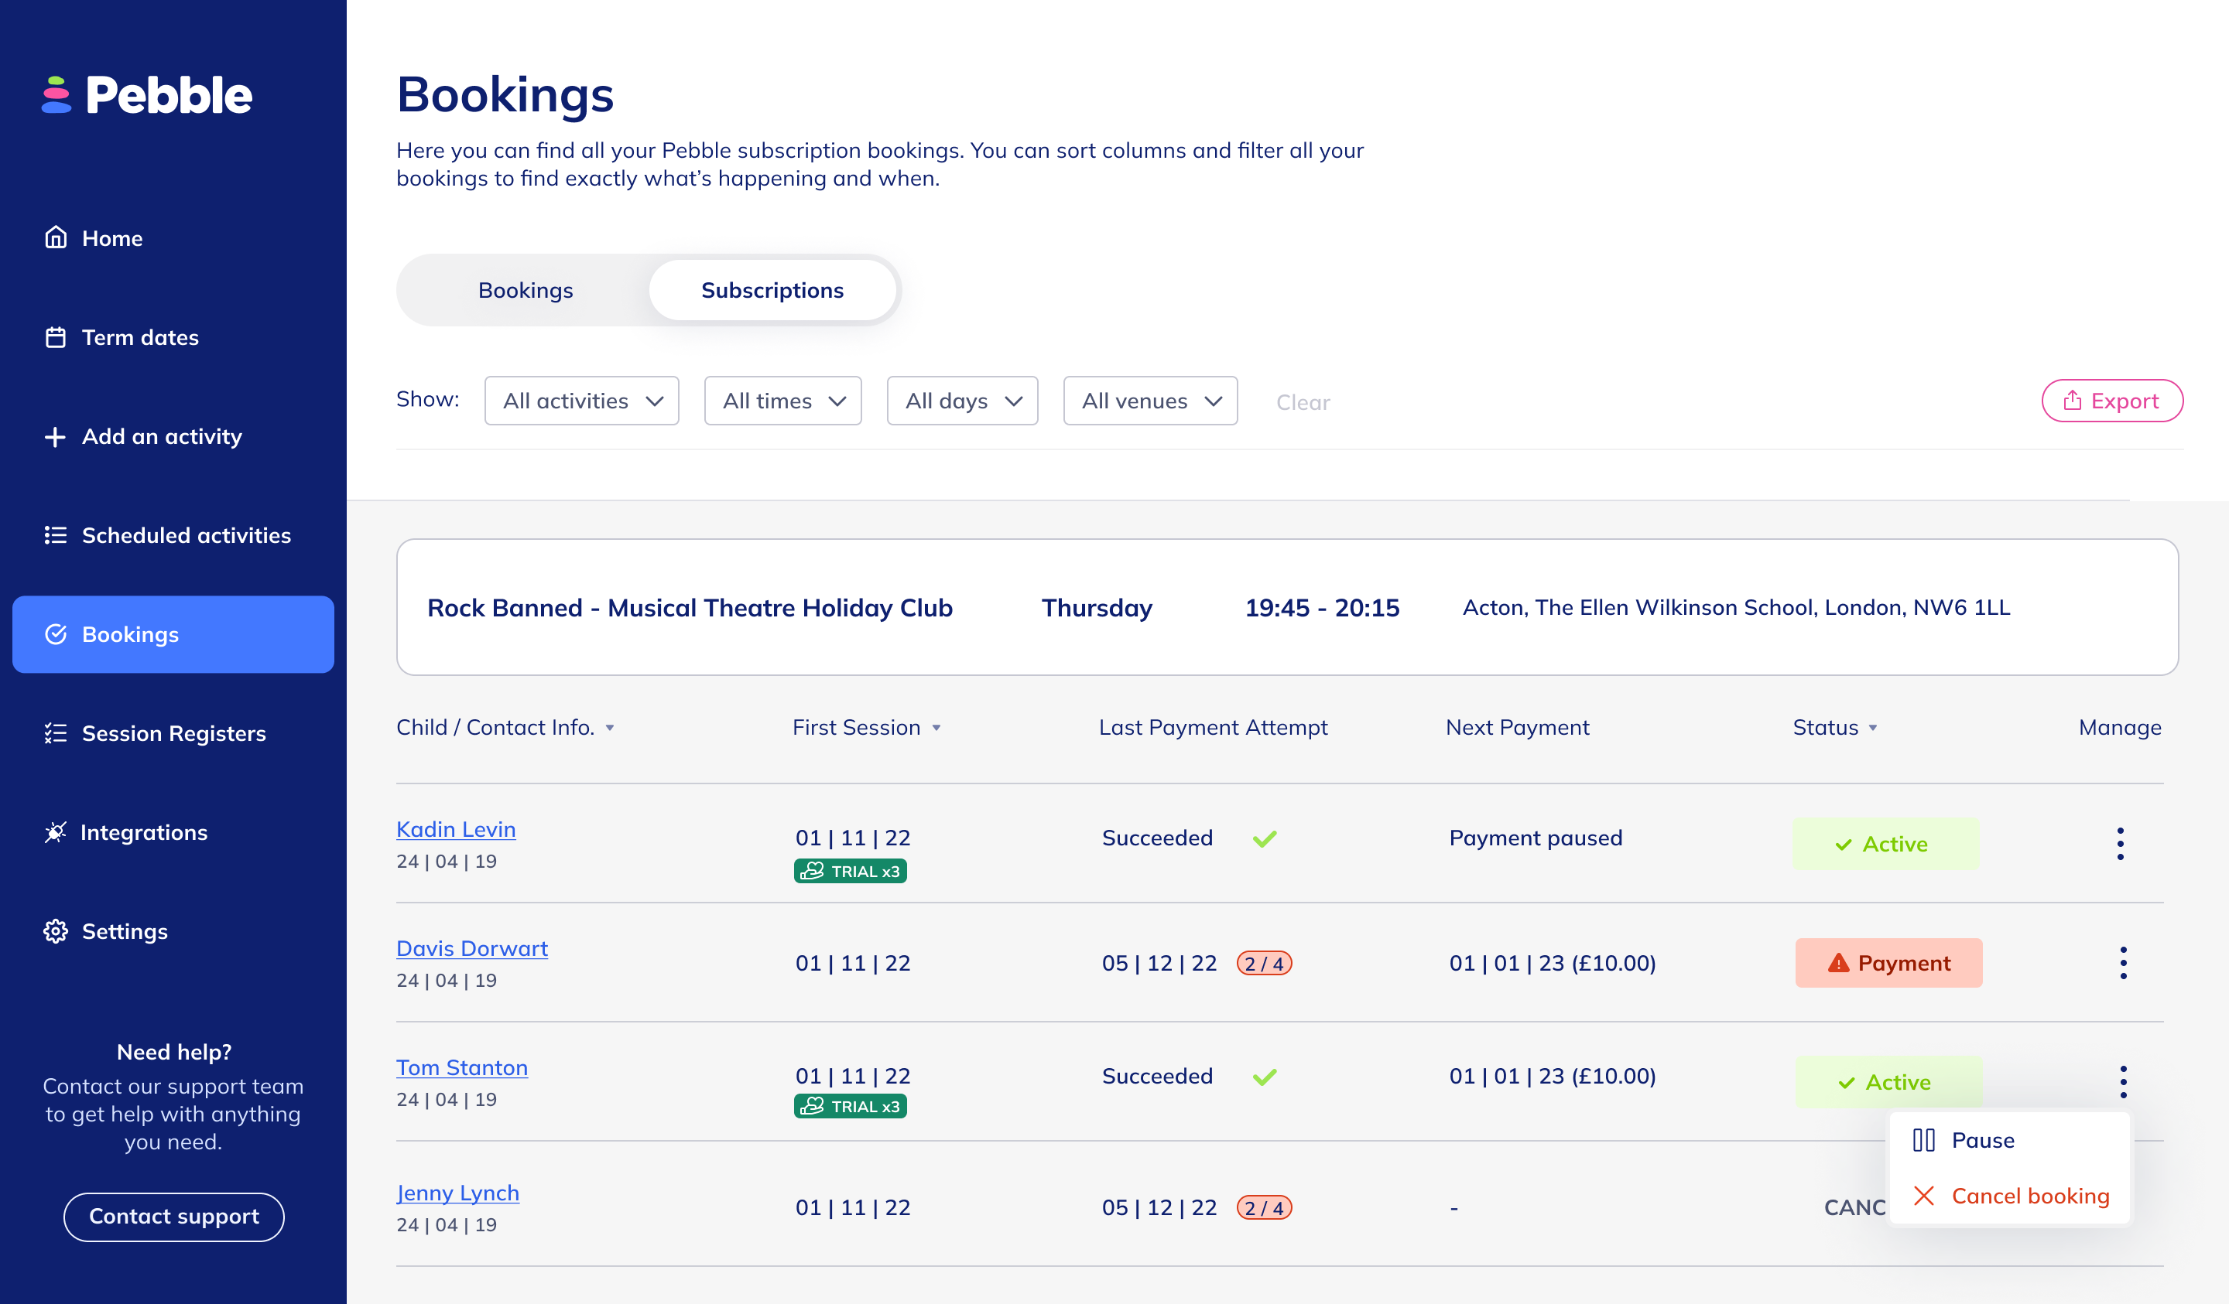Click the Home icon in sidebar
2229x1304 pixels.
tap(56, 237)
